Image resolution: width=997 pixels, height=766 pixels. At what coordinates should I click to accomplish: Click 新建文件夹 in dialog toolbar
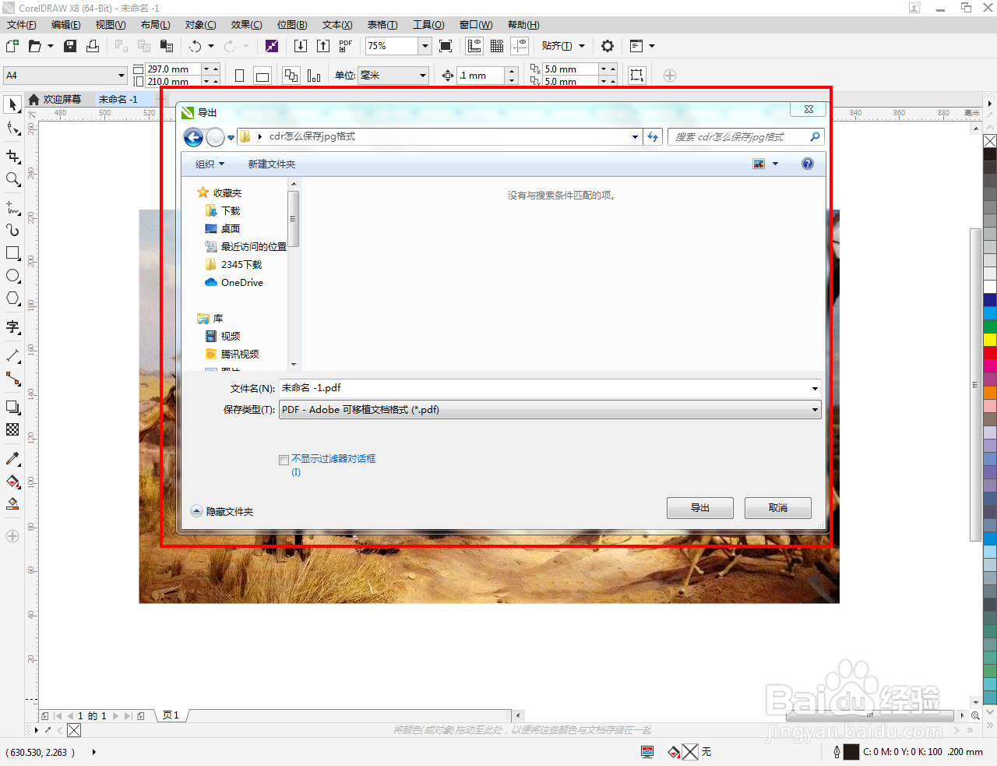[x=272, y=164]
